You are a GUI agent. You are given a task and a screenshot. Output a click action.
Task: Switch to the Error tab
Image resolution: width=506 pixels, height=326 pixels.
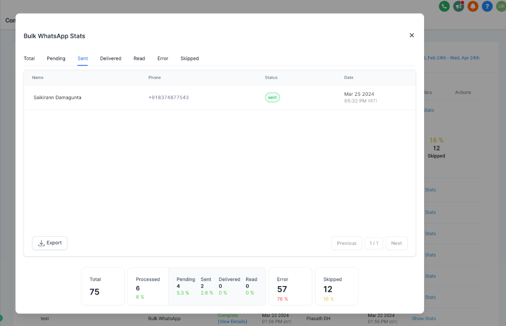click(x=163, y=58)
